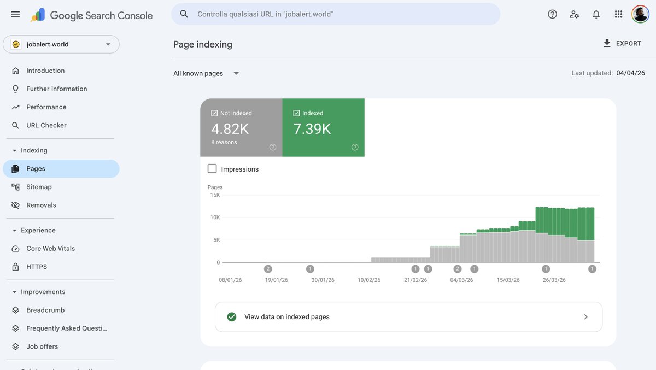Click the 7.39K indexed count
Image resolution: width=656 pixels, height=370 pixels.
[x=312, y=129]
